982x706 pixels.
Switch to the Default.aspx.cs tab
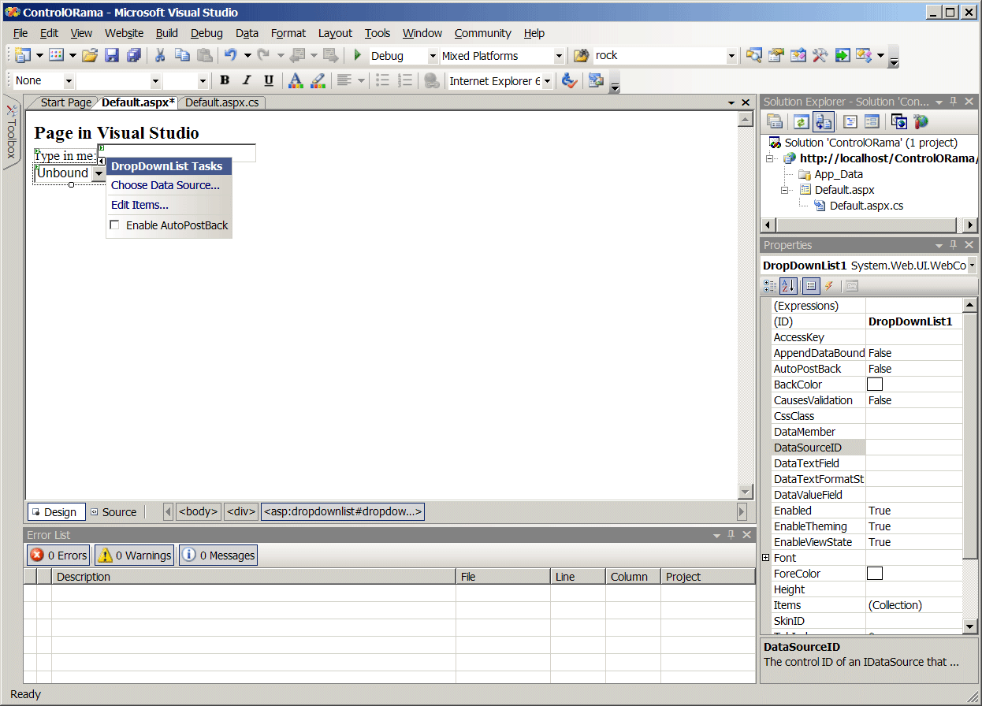click(221, 102)
